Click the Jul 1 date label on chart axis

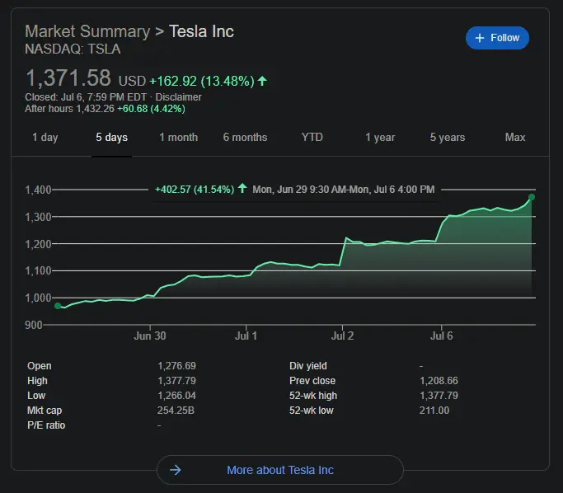pos(246,336)
